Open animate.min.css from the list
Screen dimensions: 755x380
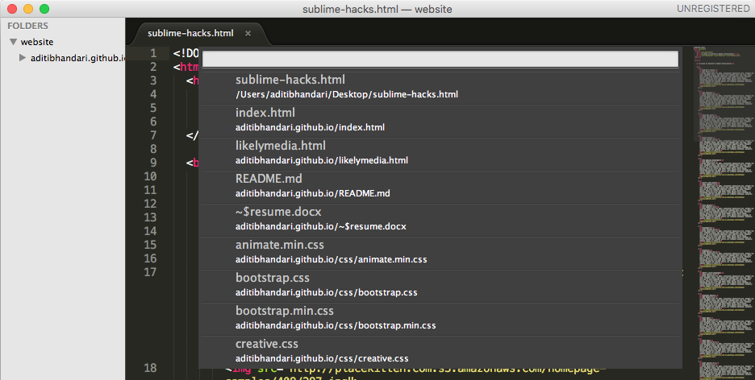[x=440, y=253]
